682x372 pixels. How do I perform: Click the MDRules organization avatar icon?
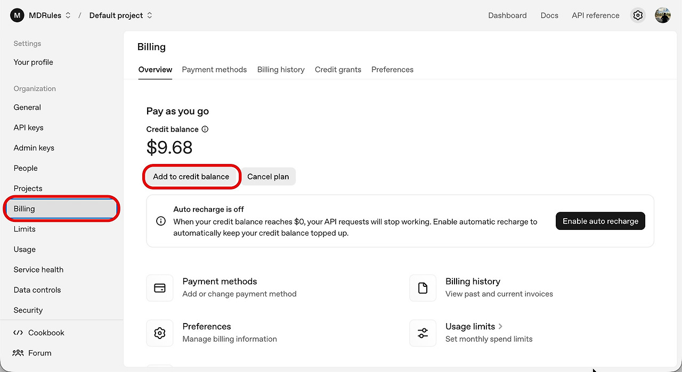tap(17, 15)
